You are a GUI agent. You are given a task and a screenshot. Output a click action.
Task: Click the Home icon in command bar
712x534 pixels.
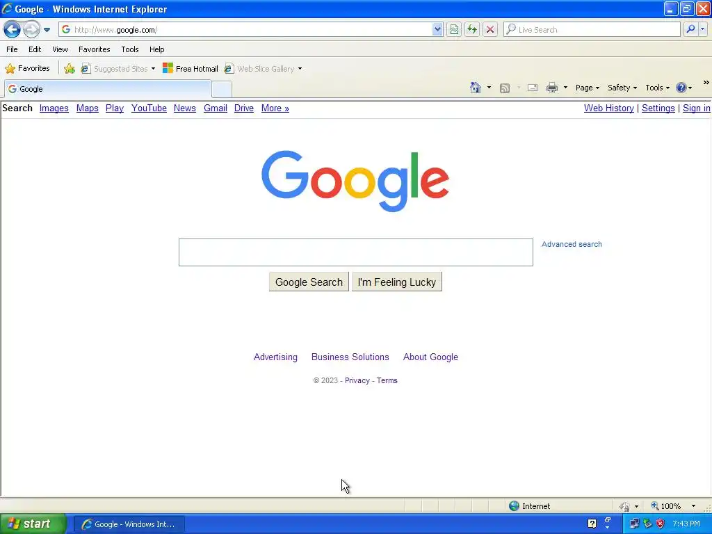[476, 88]
